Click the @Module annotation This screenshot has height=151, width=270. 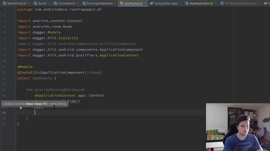25,67
